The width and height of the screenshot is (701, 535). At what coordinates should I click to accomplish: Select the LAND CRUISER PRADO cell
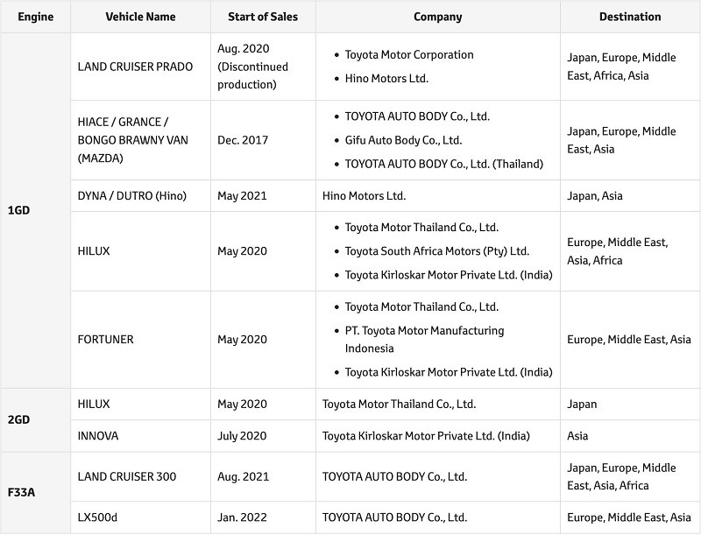pyautogui.click(x=135, y=67)
